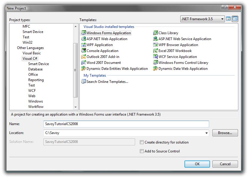Click the OK button
The width and height of the screenshot is (249, 178).
(x=197, y=164)
